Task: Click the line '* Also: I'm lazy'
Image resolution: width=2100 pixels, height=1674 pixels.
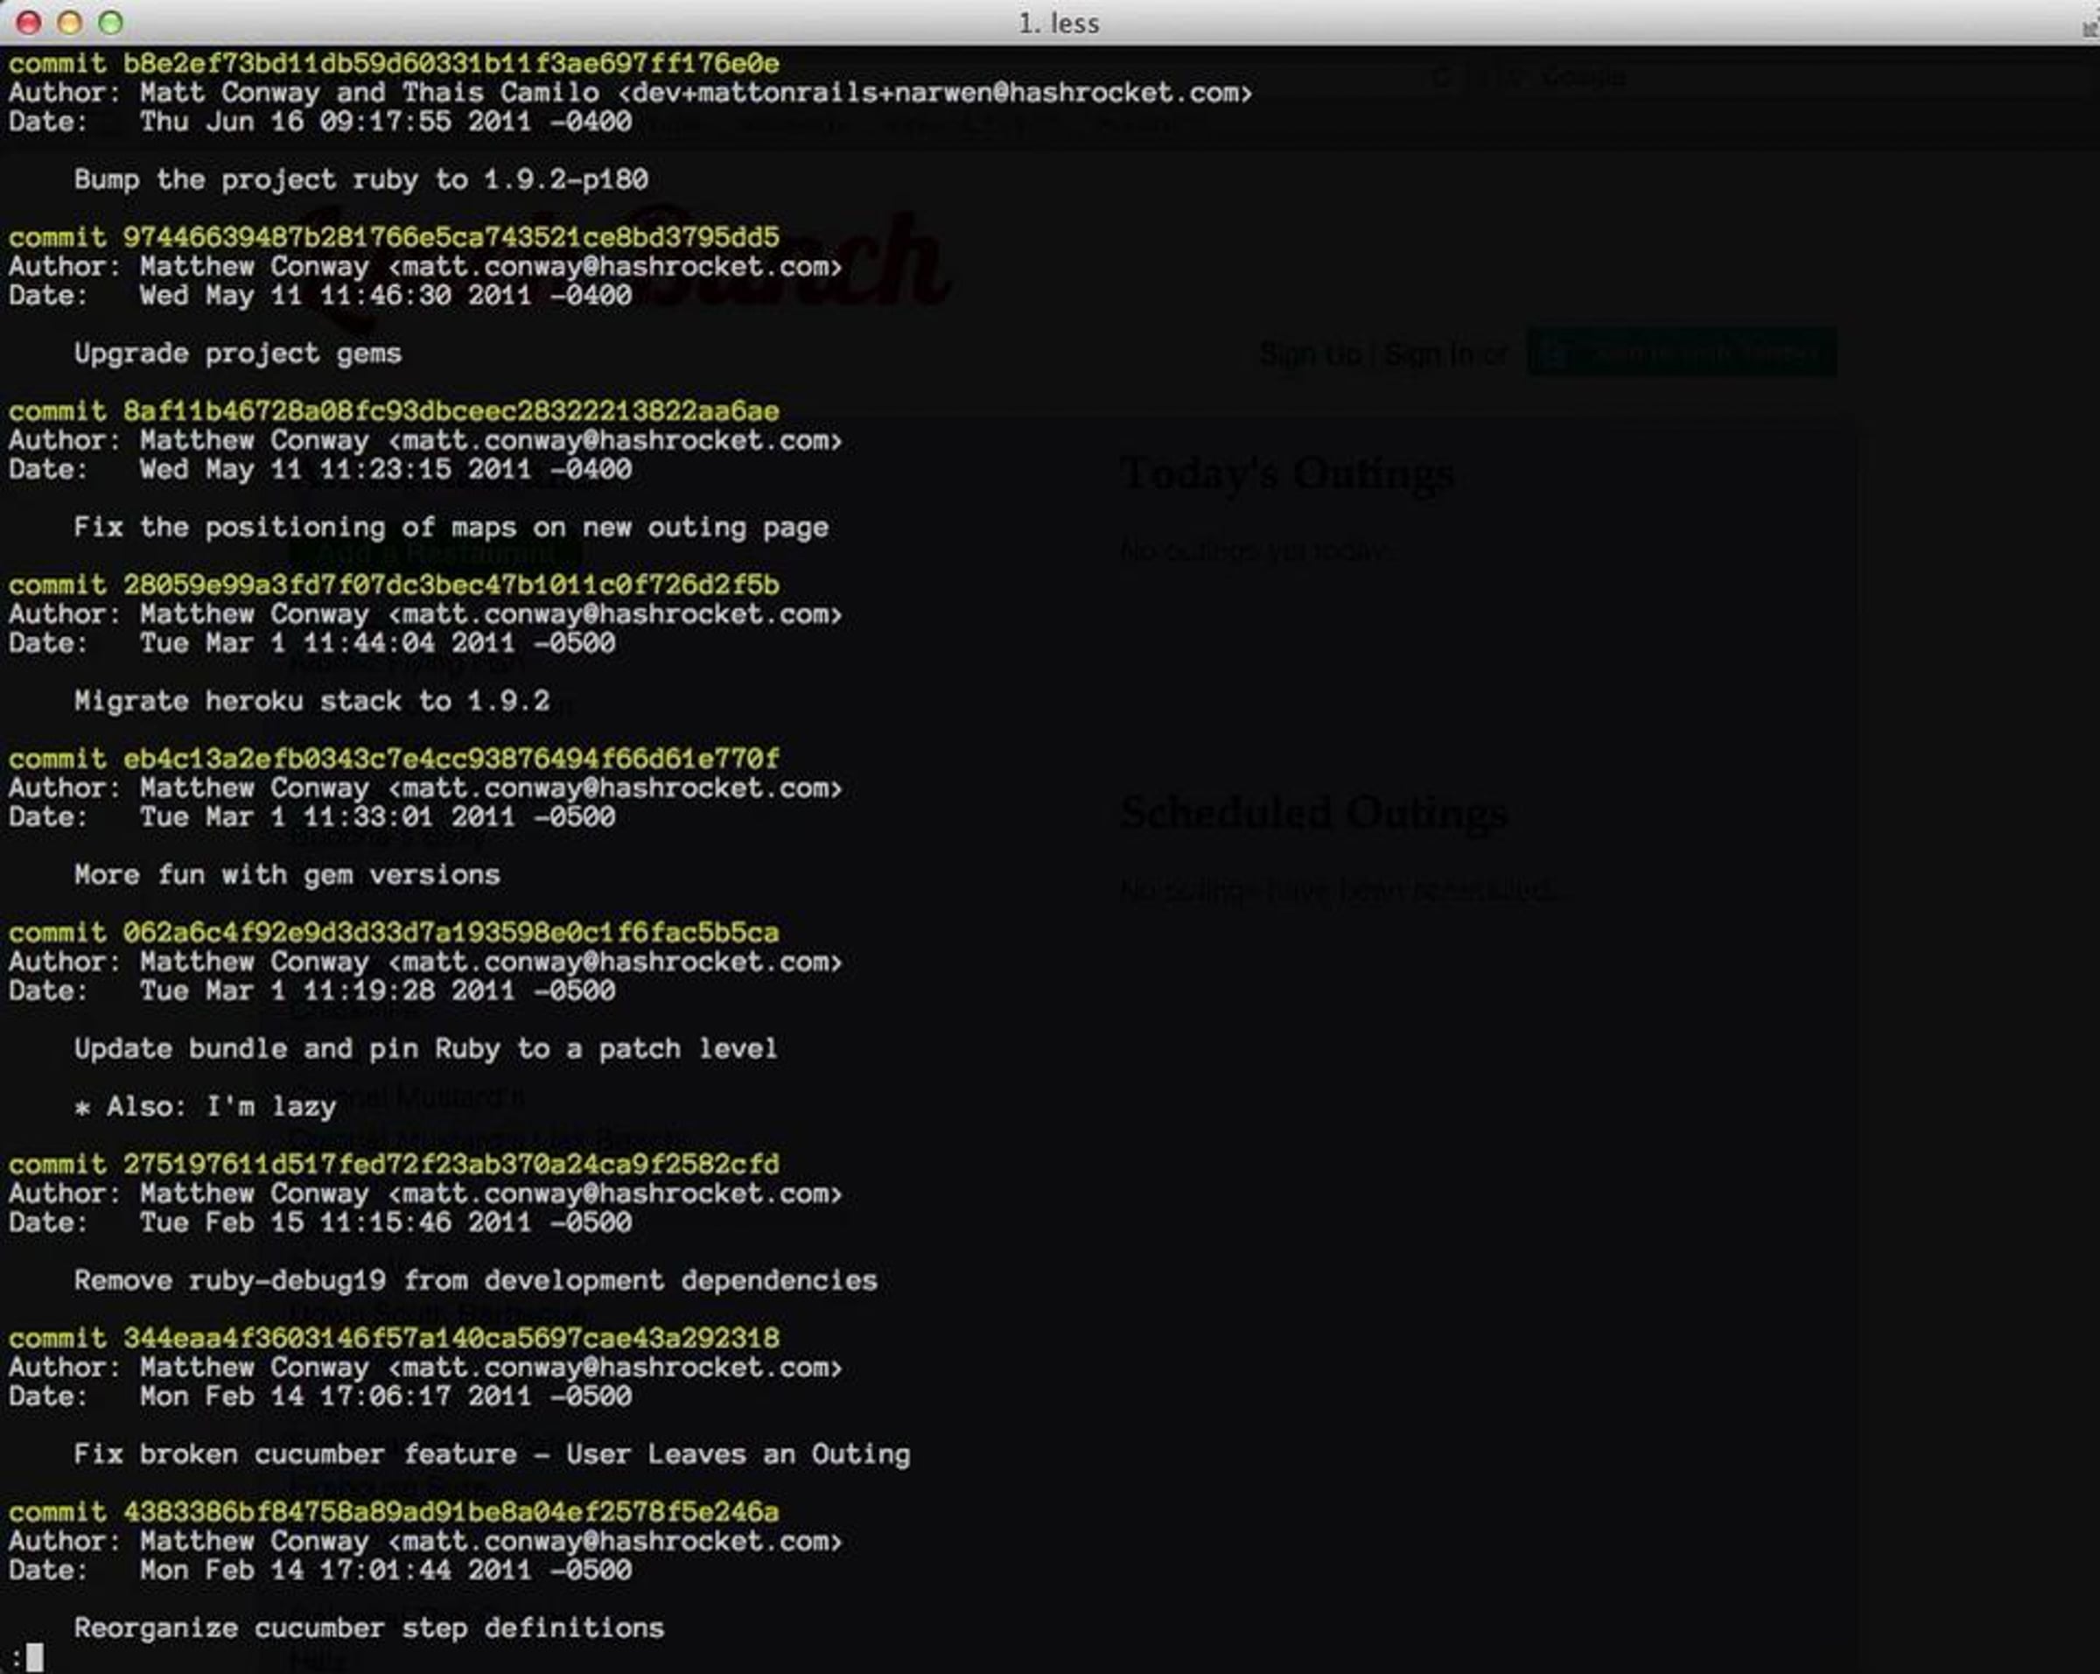Action: (206, 1106)
